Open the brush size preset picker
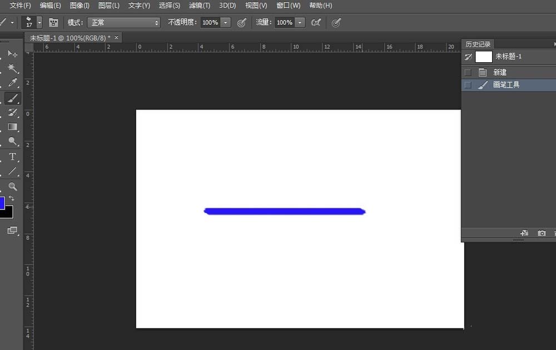Screen dimensions: 556x350 38,23
